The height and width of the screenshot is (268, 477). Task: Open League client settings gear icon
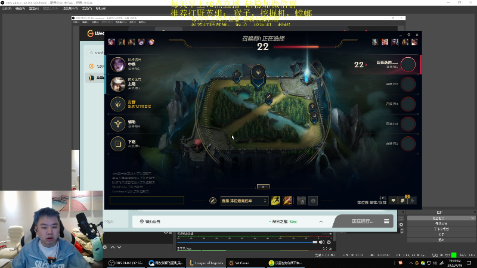coord(409,35)
